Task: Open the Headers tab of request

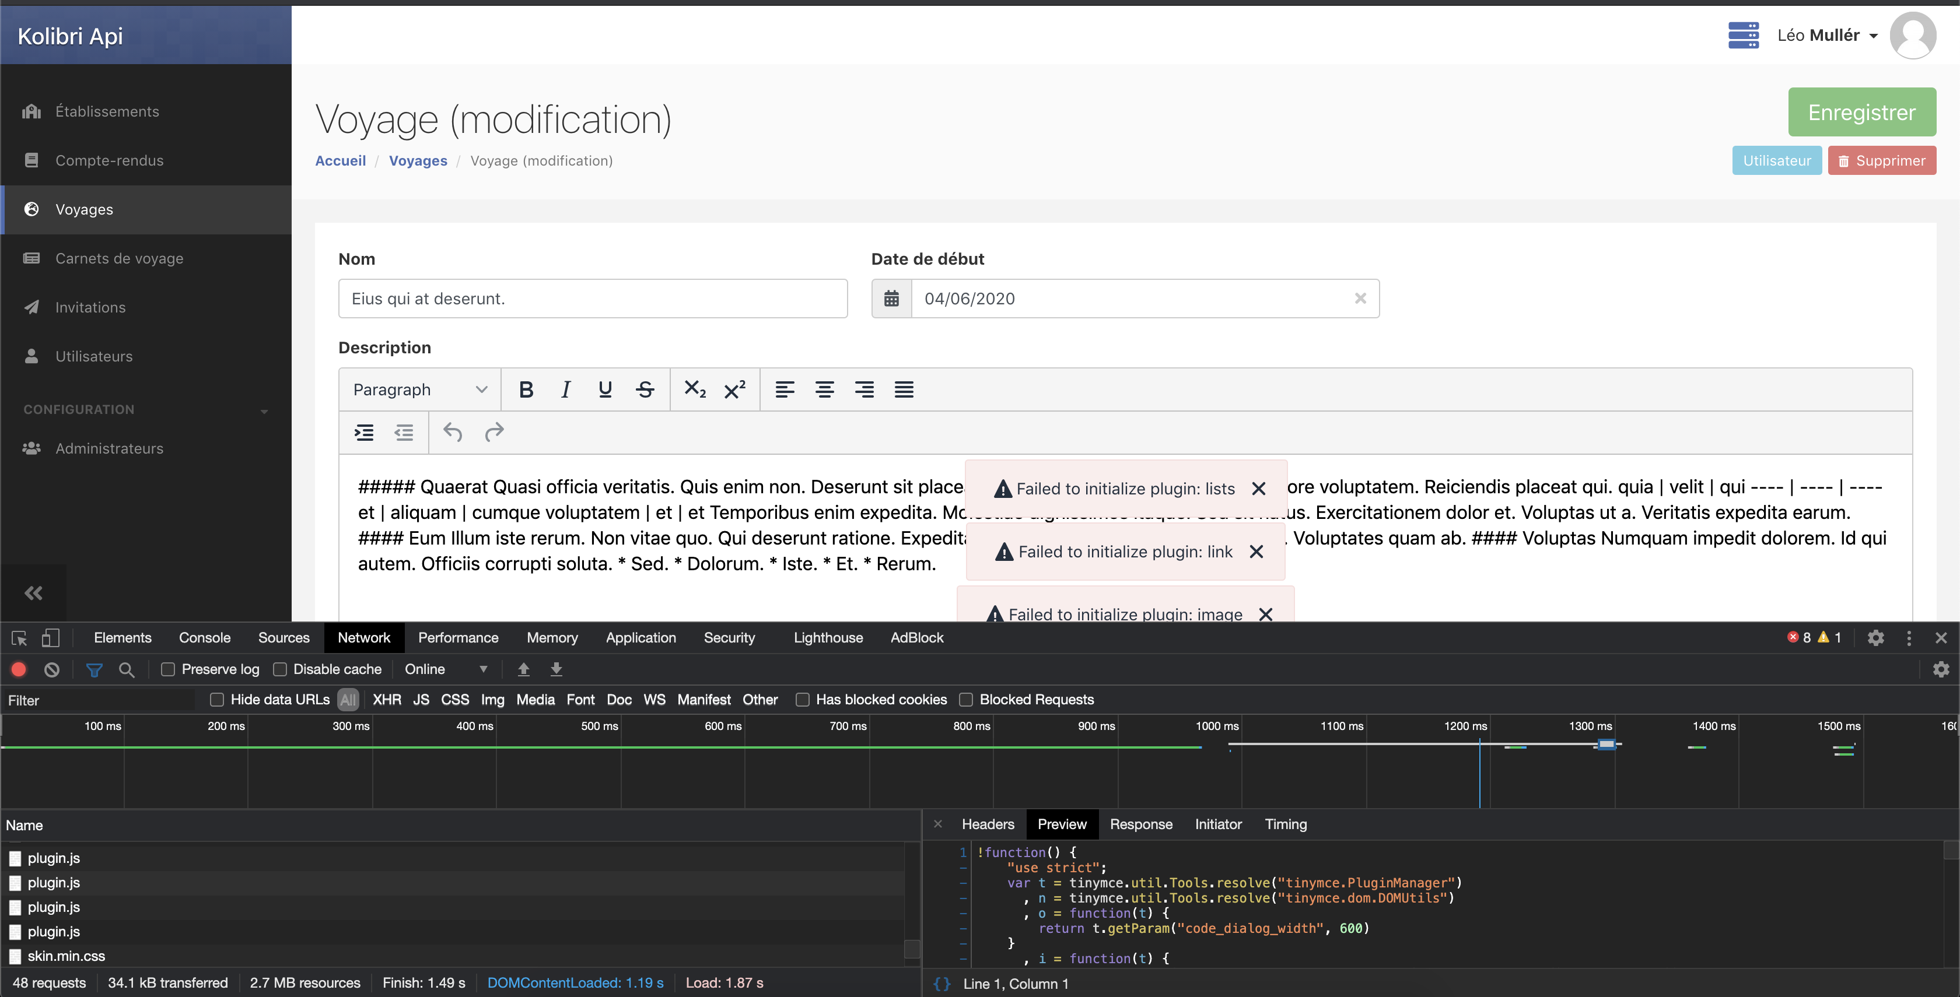Action: click(x=987, y=824)
